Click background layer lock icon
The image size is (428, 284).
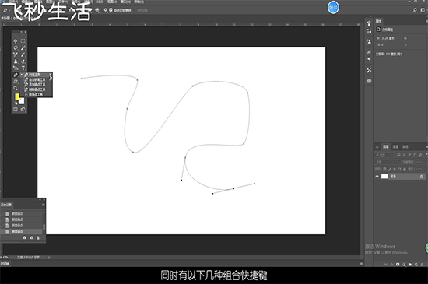coord(422,177)
